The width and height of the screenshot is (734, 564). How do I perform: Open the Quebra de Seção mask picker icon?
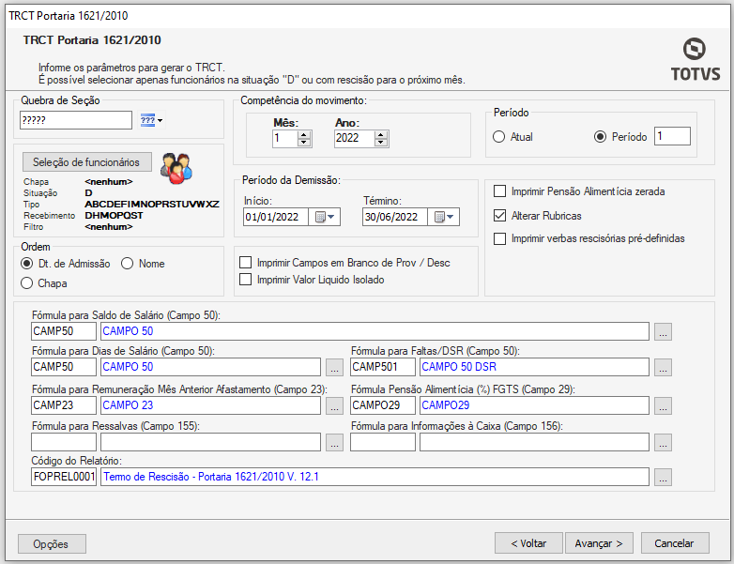[150, 120]
